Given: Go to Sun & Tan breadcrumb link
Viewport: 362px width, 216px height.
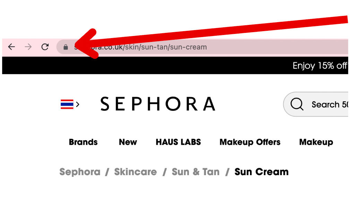Looking at the screenshot, I should tap(196, 172).
